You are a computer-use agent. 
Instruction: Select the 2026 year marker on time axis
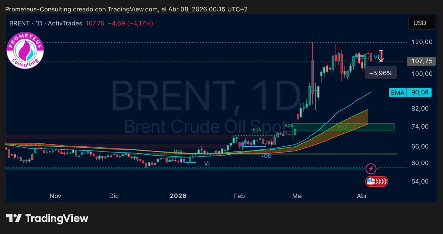(x=178, y=196)
